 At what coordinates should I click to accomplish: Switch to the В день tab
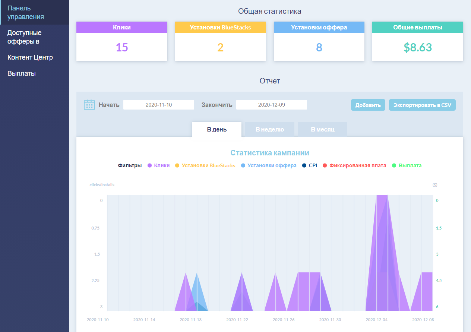217,129
